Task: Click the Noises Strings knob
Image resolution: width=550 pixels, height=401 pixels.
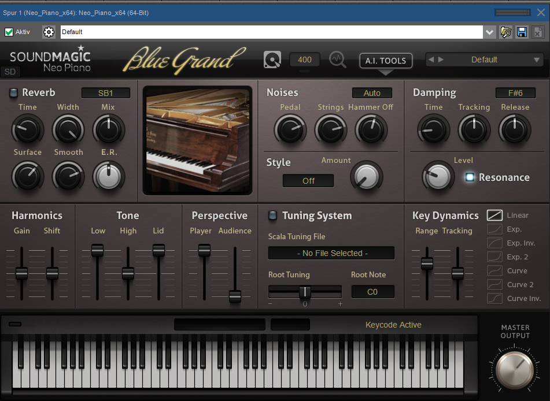Action: click(330, 129)
